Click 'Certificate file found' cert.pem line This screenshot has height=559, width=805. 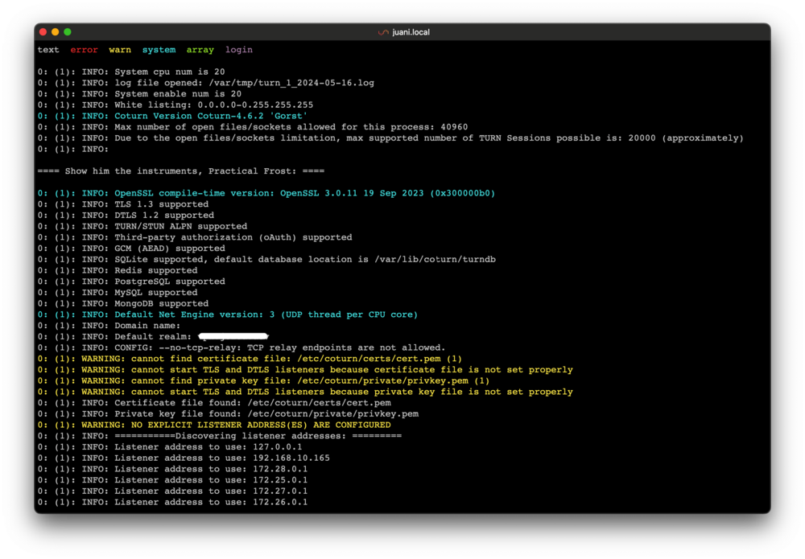pyautogui.click(x=214, y=403)
